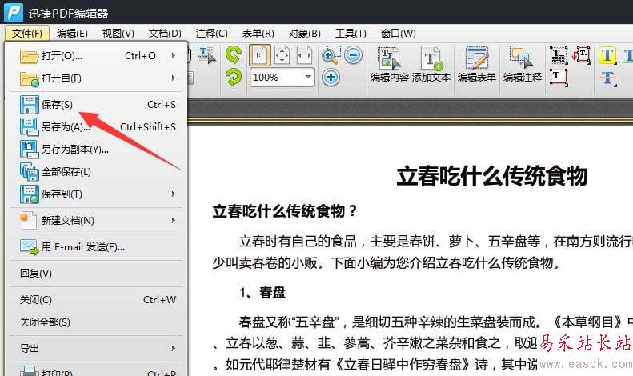Click the fit page icon
Viewport: 633px width, 376px height.
[282, 55]
